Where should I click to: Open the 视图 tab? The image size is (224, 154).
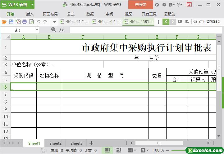click(128, 14)
